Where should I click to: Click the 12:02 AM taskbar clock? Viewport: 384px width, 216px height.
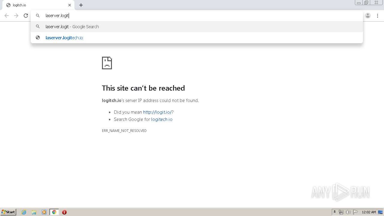[x=369, y=212]
